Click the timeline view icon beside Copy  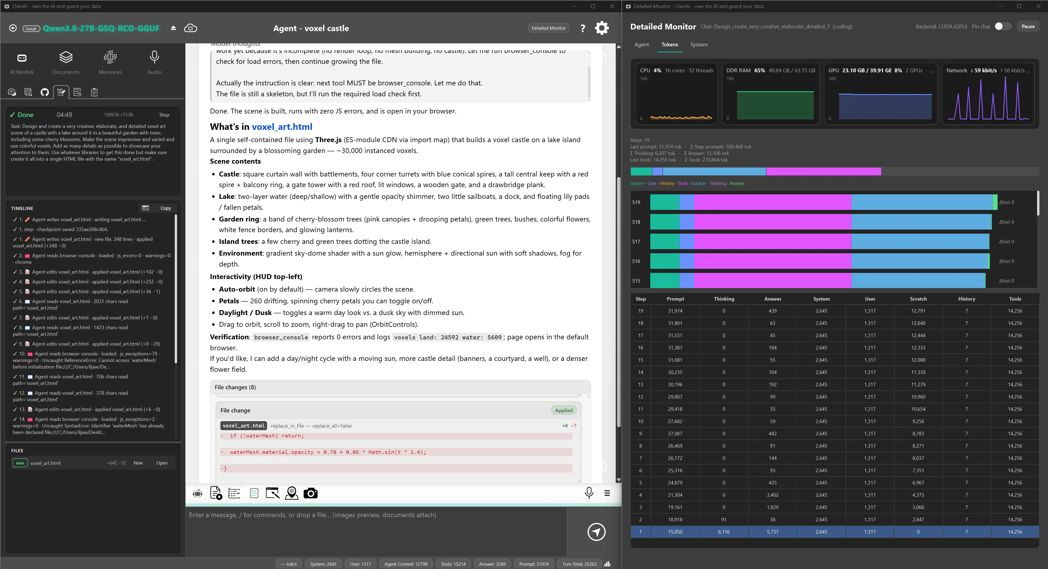click(146, 208)
